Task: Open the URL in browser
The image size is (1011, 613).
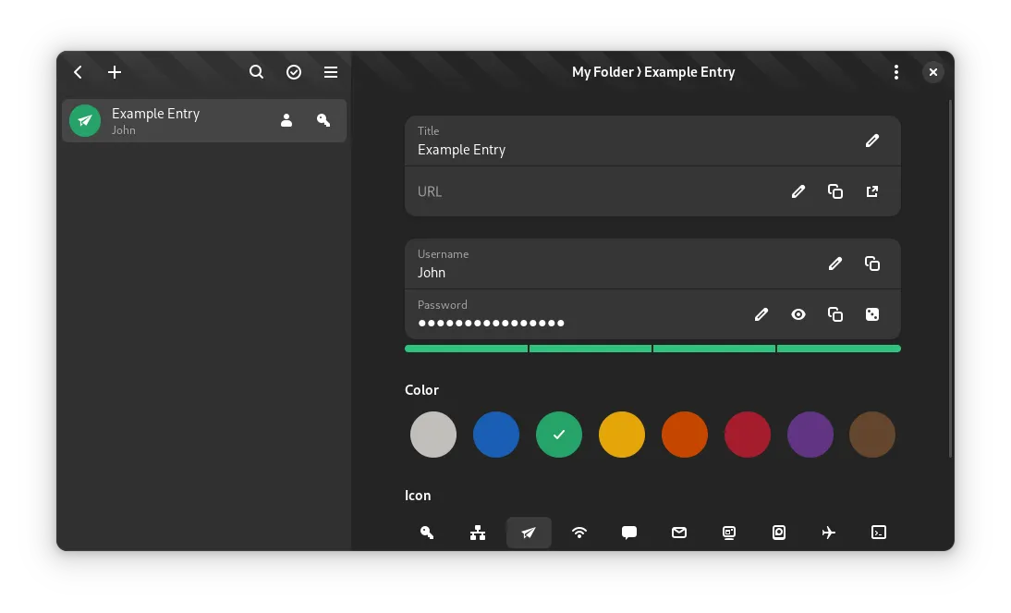Action: pos(872,191)
